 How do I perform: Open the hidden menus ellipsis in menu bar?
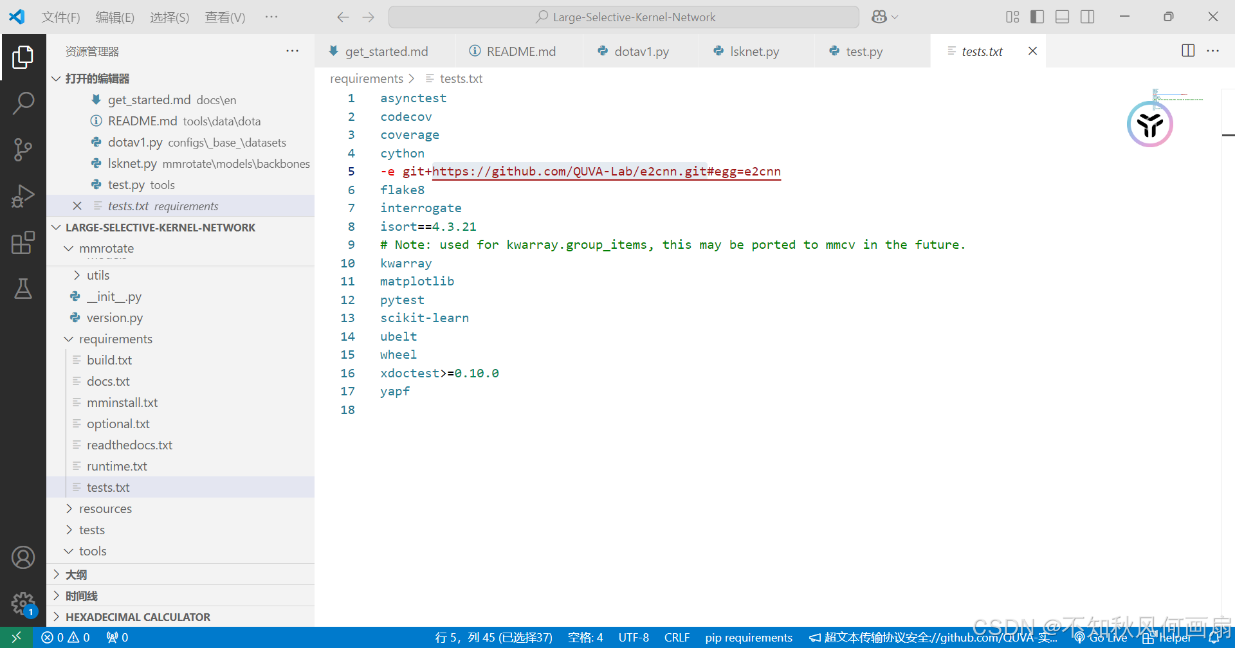click(x=271, y=17)
